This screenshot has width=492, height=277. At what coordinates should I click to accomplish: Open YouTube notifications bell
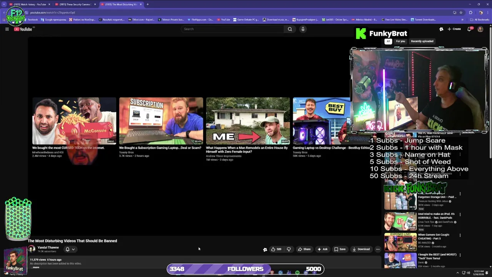tap(469, 29)
